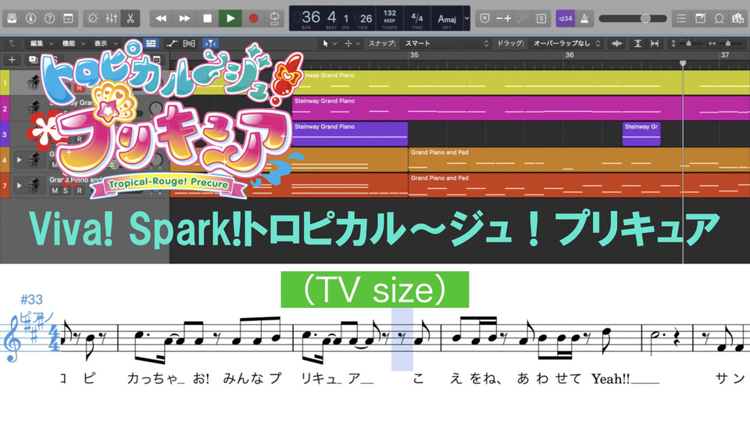Adjust track 2 pan knob
The height and width of the screenshot is (422, 750).
coord(155,108)
